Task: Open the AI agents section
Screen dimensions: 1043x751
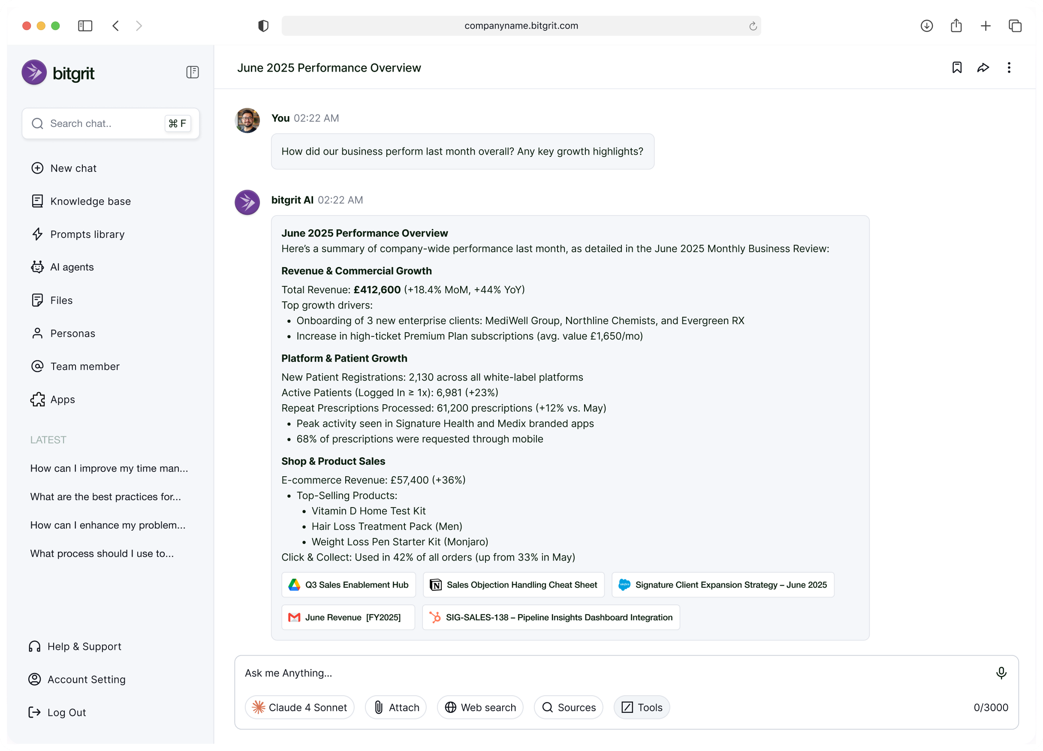Action: click(x=72, y=267)
